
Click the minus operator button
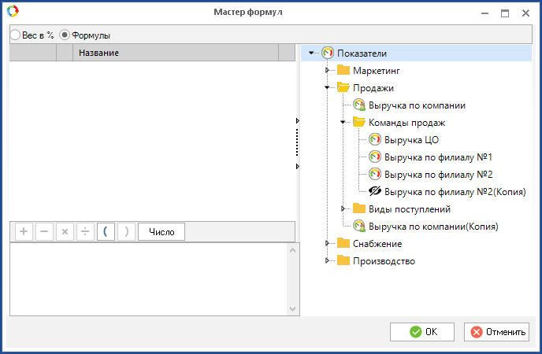(44, 232)
